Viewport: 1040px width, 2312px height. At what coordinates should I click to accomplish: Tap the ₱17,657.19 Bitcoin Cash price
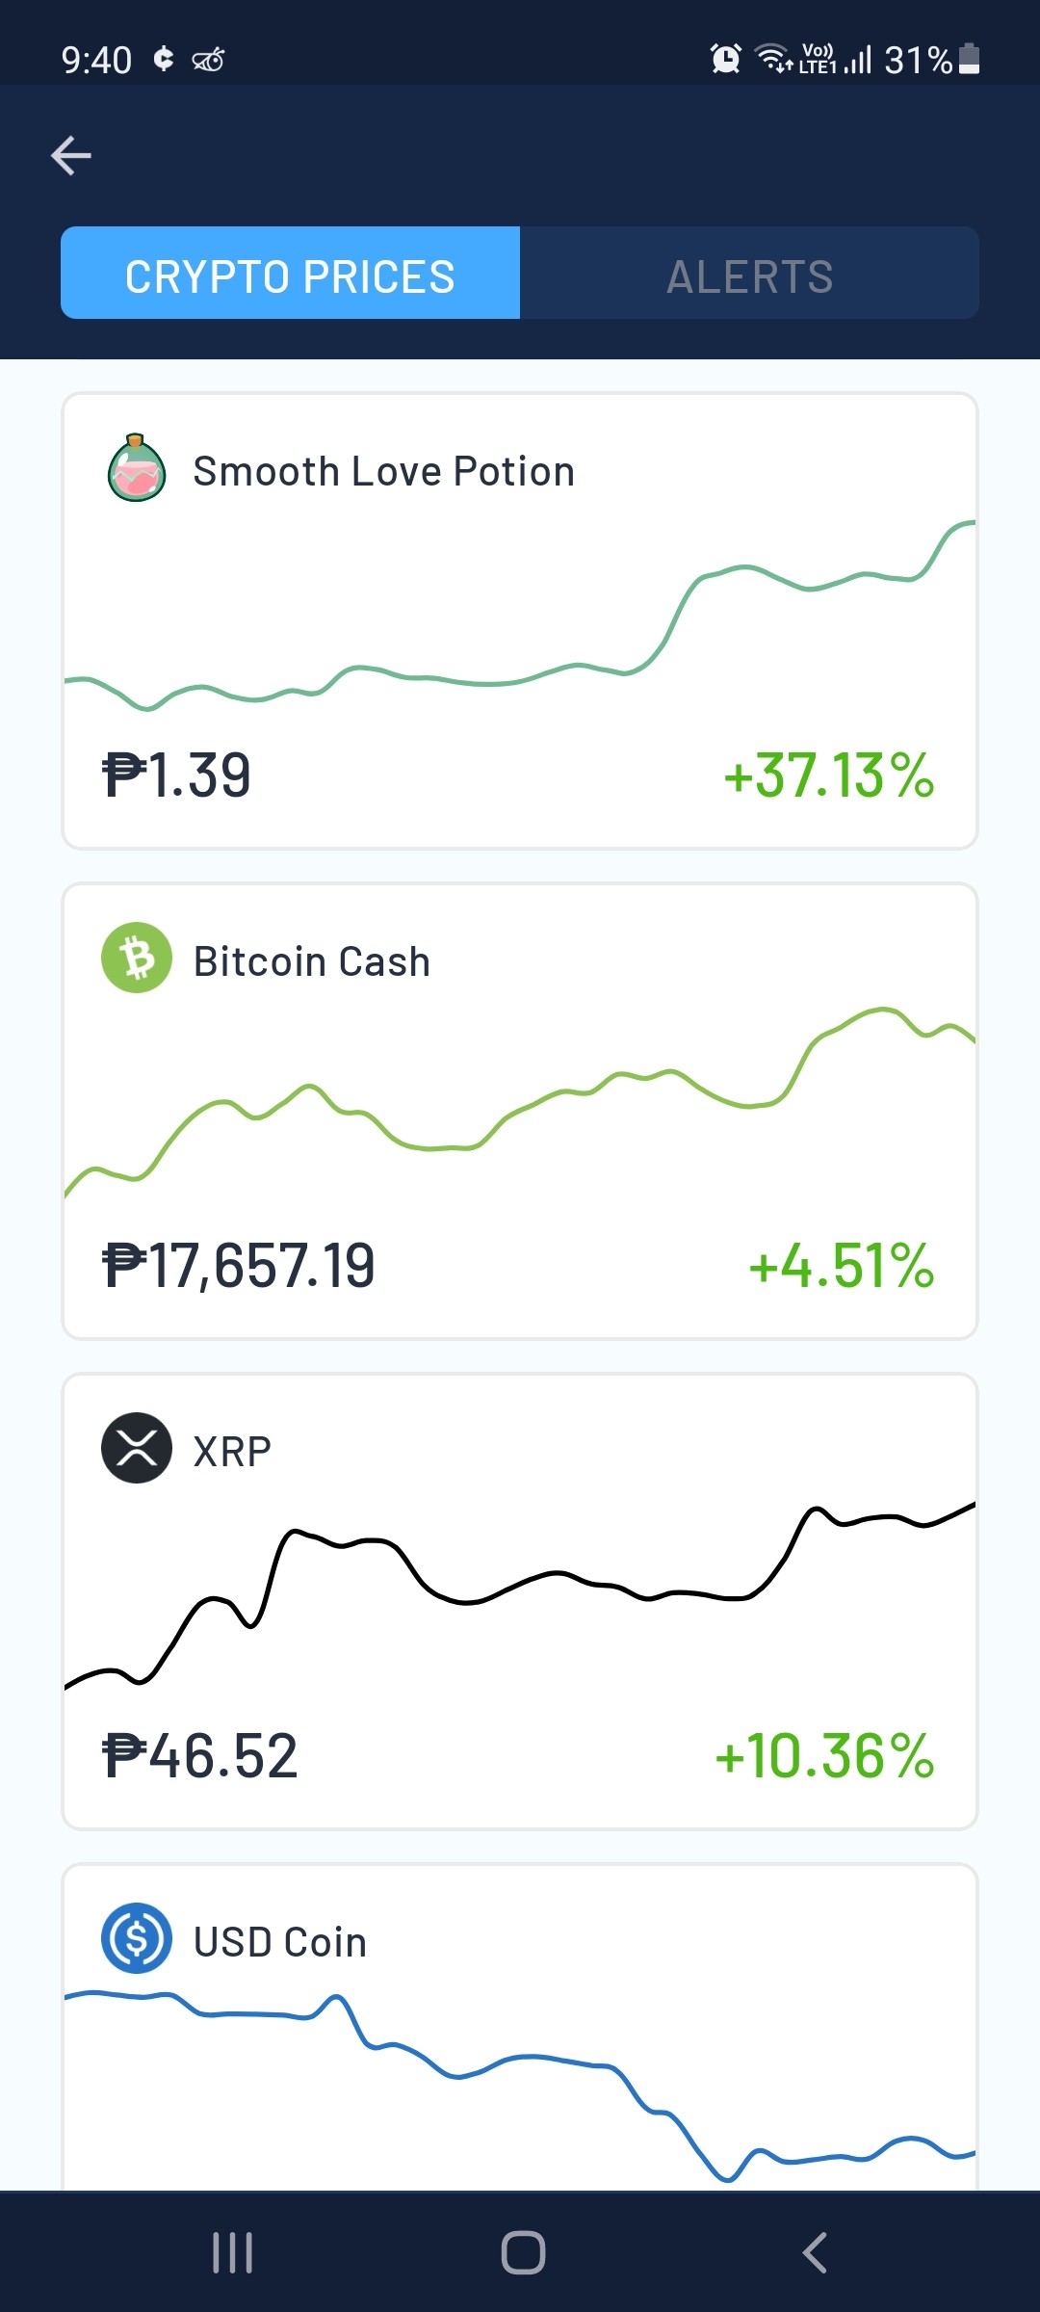pyautogui.click(x=238, y=1266)
